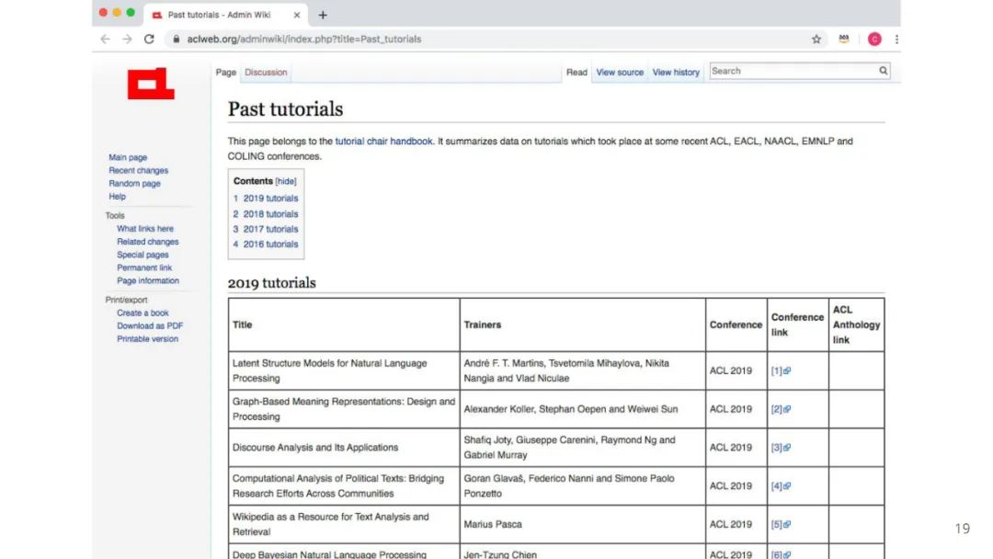Open the View source tab
Screen dimensions: 993x559
click(x=620, y=72)
